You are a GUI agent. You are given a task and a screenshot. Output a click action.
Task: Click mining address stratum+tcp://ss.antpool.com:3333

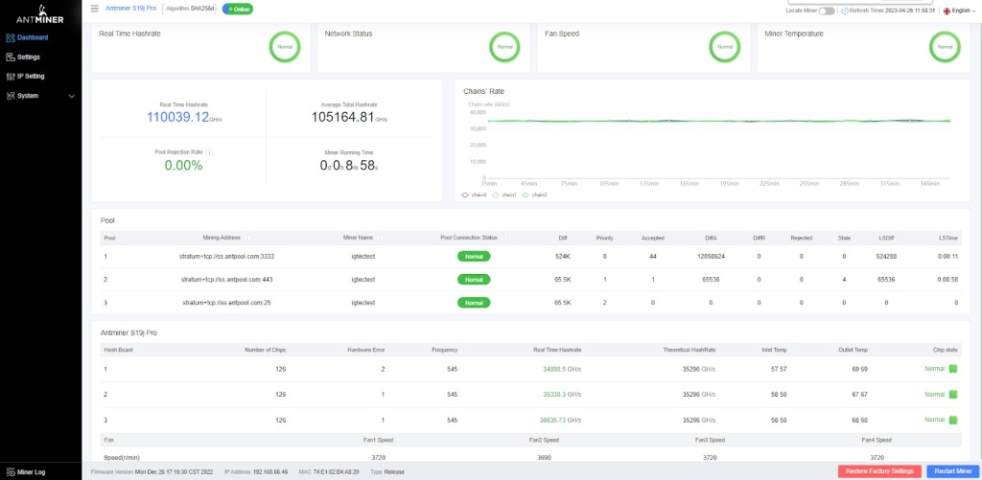[x=226, y=257]
